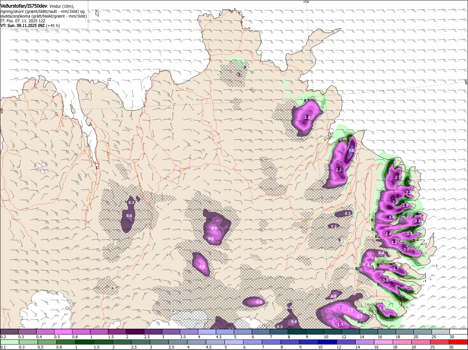
Task: Select the bright pink swatch between 0.5 and 0.8
Action: (63, 332)
